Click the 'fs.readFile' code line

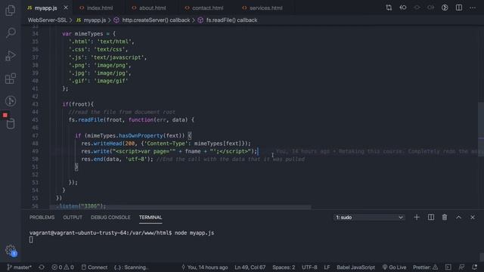[x=131, y=120]
